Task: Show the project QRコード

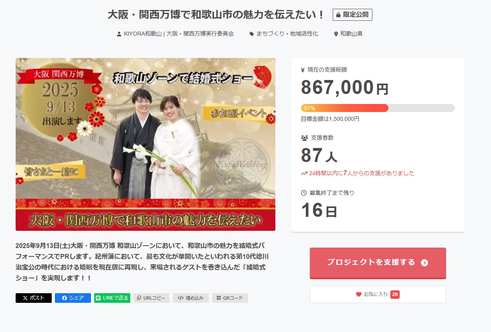Action: pos(230,298)
